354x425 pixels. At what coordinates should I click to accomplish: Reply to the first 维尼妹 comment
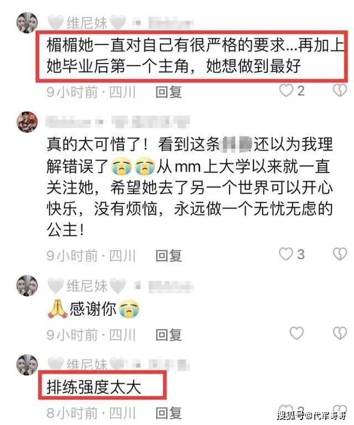point(169,92)
